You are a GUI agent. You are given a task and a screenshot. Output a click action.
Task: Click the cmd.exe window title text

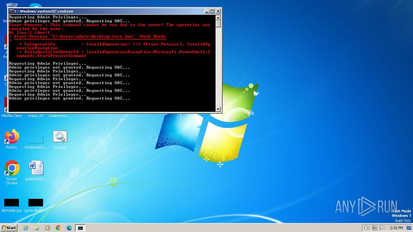(44, 11)
